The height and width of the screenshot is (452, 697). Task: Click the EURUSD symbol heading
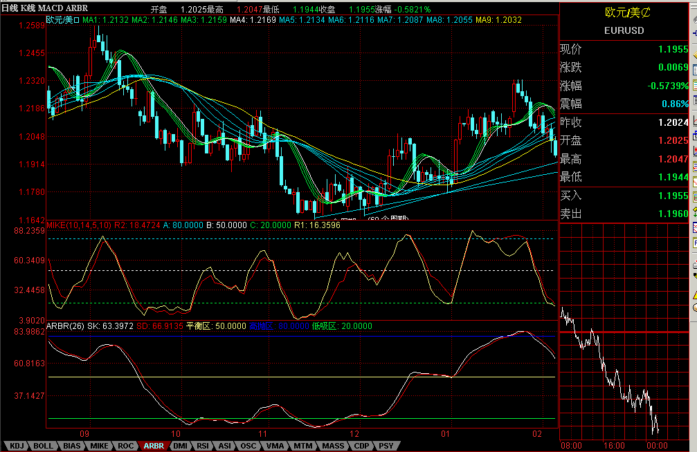[624, 30]
